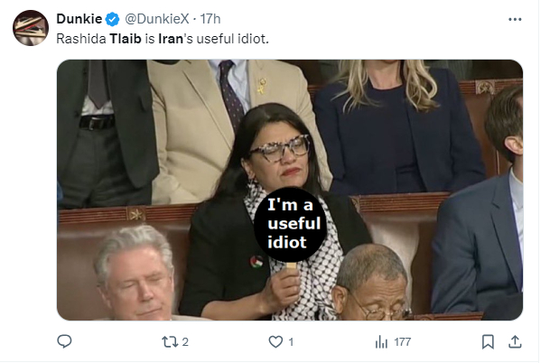Click the blue verified checkmark badge

click(x=113, y=19)
